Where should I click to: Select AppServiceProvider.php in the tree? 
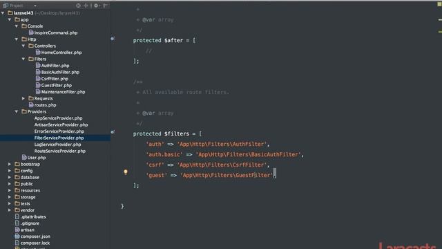pos(58,118)
